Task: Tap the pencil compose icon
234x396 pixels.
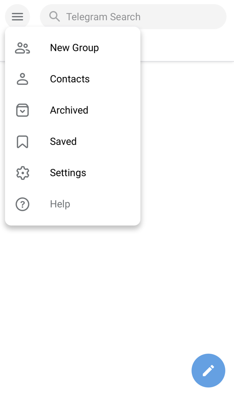Action: (208, 370)
